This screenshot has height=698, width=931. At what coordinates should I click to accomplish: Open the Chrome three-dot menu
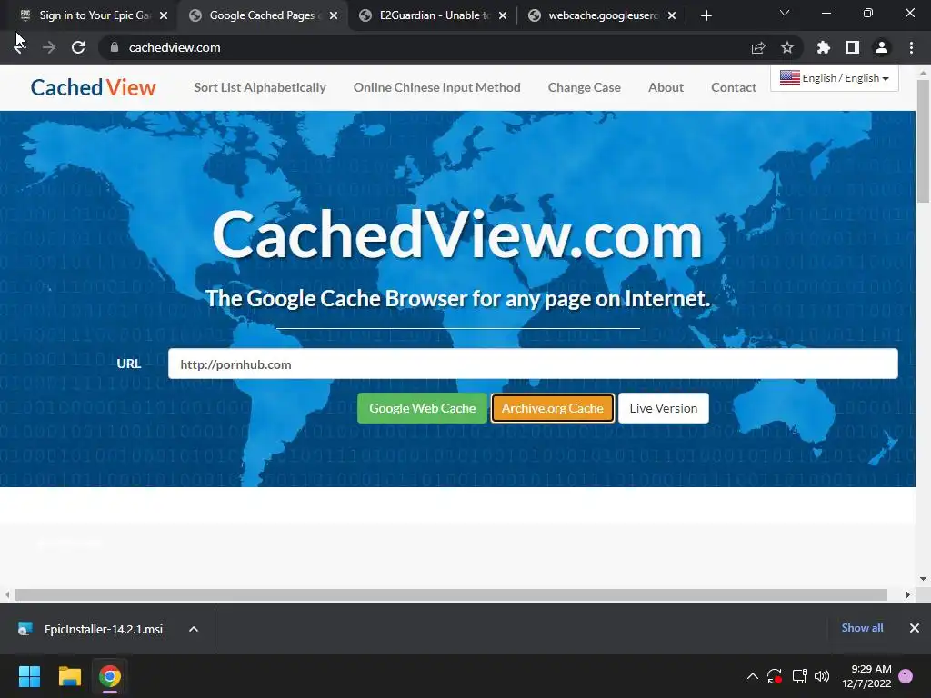911,47
